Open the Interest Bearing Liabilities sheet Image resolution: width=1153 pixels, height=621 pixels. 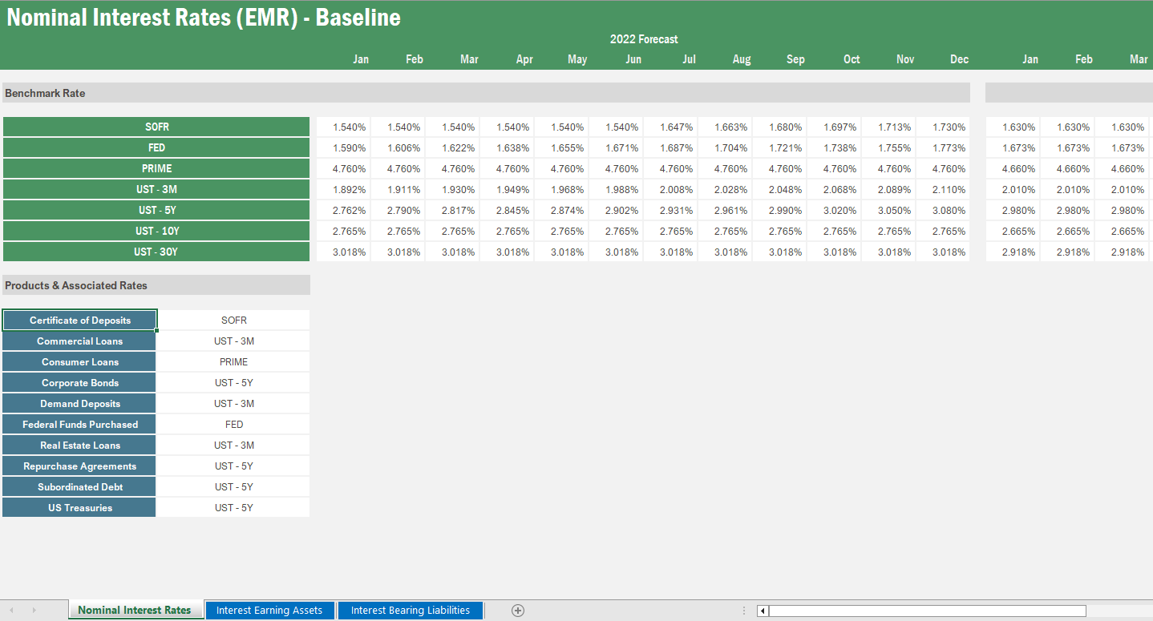410,610
